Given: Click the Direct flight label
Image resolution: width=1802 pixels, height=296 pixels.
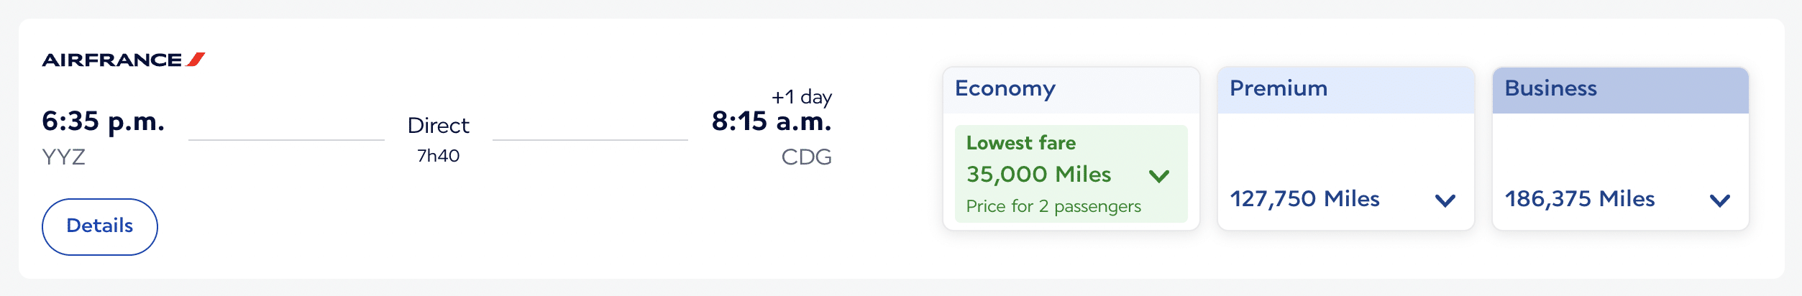Looking at the screenshot, I should 438,126.
